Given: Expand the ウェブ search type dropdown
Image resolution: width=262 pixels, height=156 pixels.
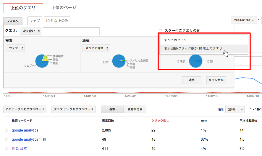Looking at the screenshot, I should [x=15, y=48].
